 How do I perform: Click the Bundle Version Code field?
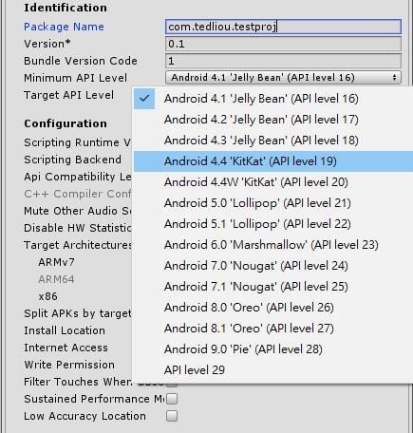[x=283, y=61]
